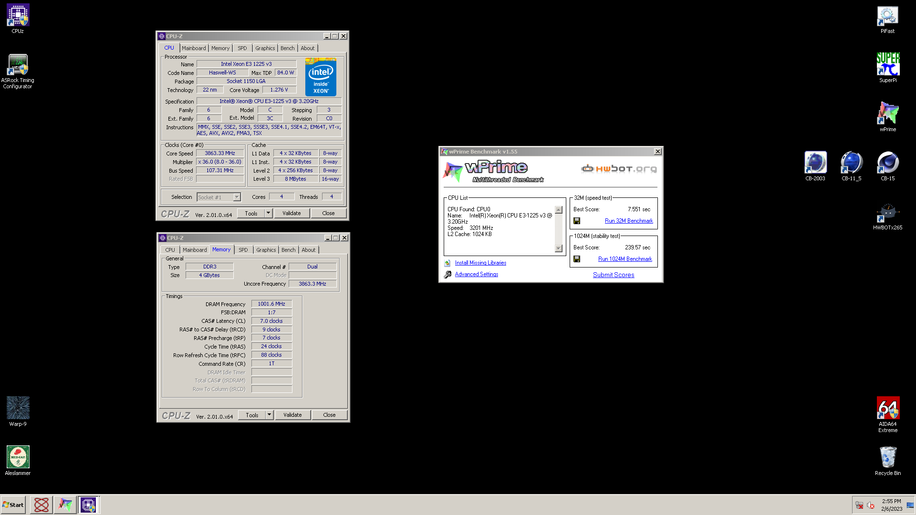Click the Install Missing Libraries icon

coord(448,263)
